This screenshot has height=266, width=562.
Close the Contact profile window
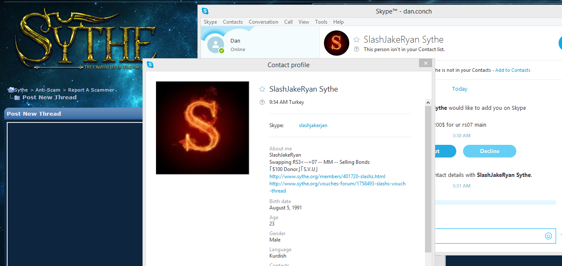click(425, 63)
